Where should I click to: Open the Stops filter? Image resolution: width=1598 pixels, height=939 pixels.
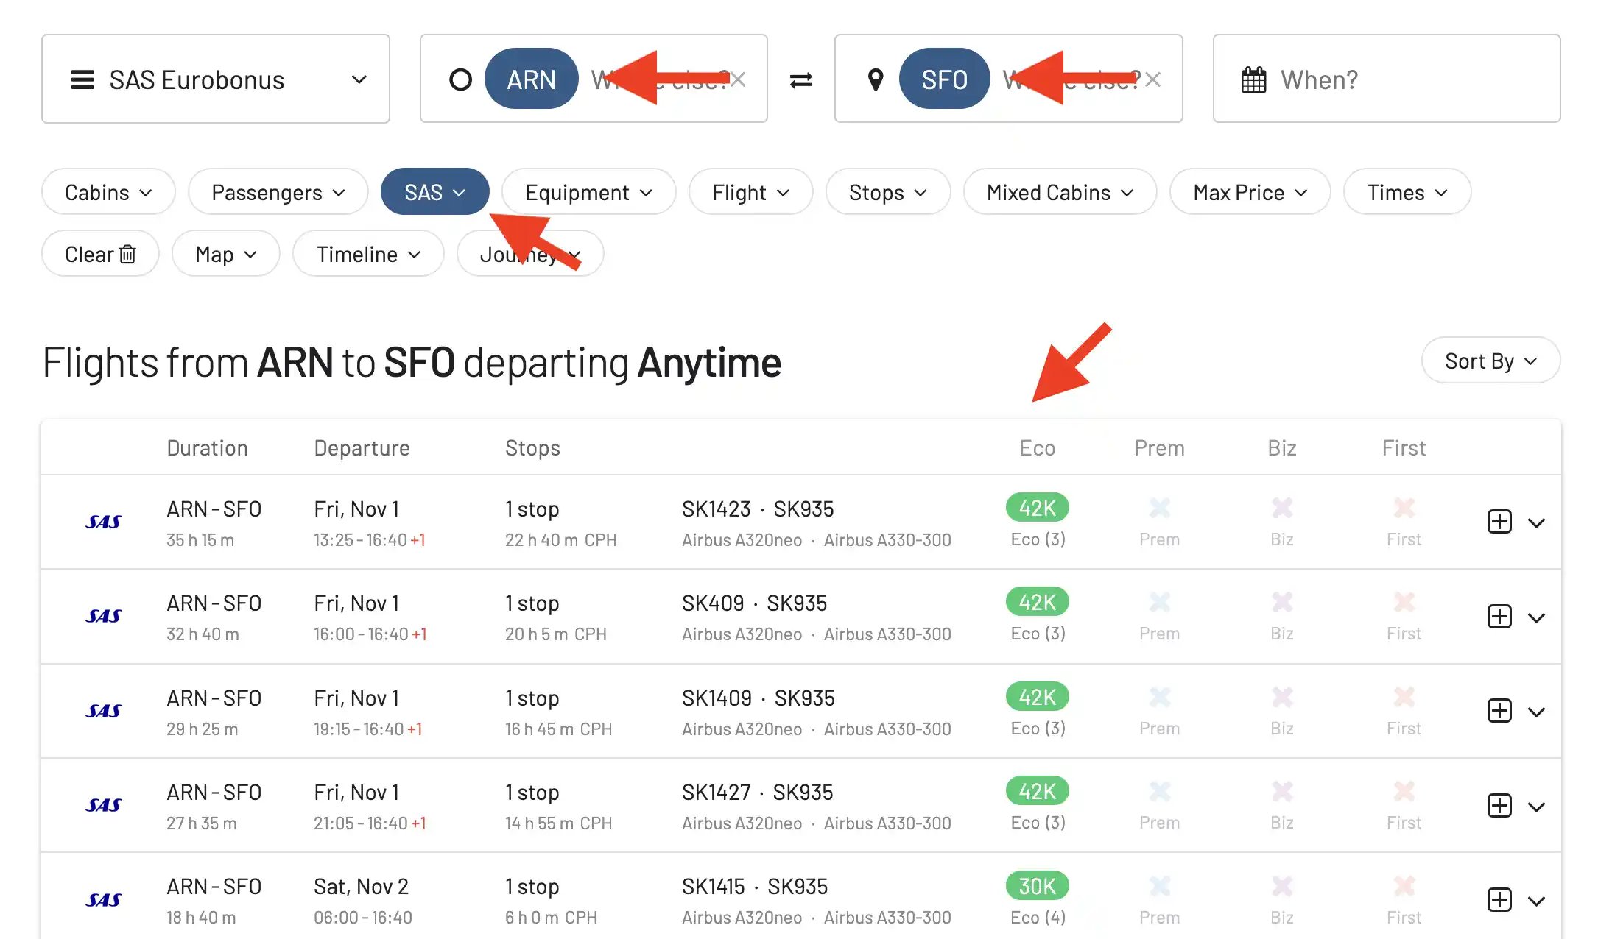click(887, 192)
